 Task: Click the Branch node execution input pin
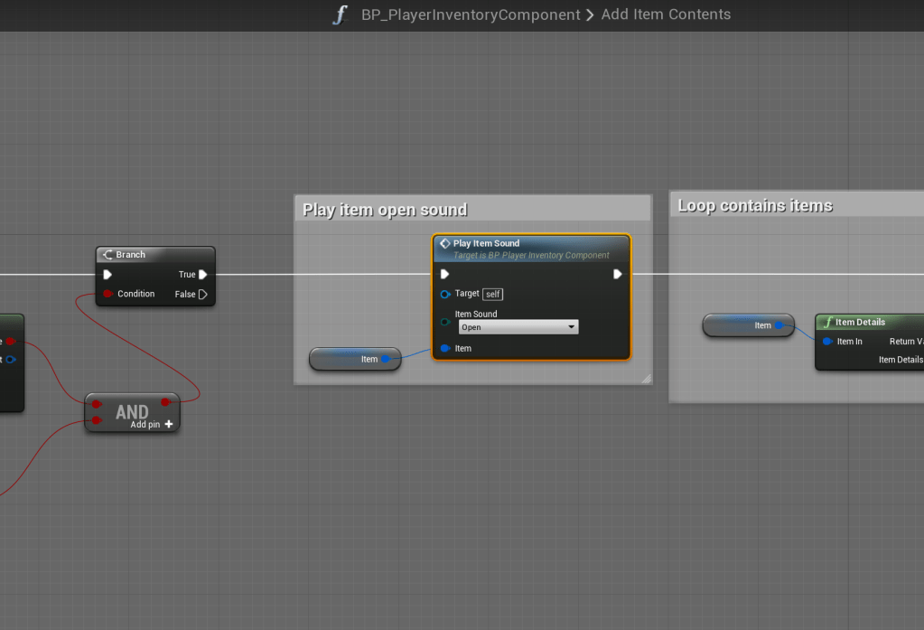tap(107, 274)
